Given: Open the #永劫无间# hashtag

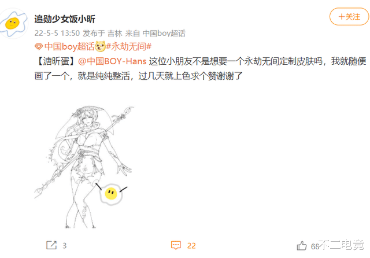Looking at the screenshot, I should (128, 46).
